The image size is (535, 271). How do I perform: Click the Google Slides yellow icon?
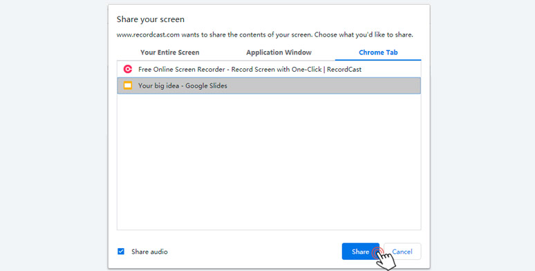pos(128,86)
